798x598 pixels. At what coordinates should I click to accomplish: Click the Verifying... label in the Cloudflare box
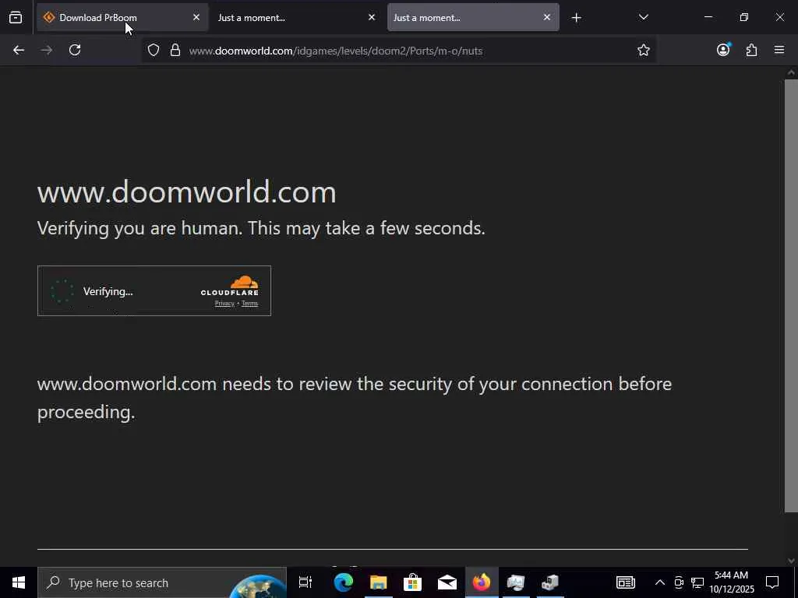pos(108,291)
